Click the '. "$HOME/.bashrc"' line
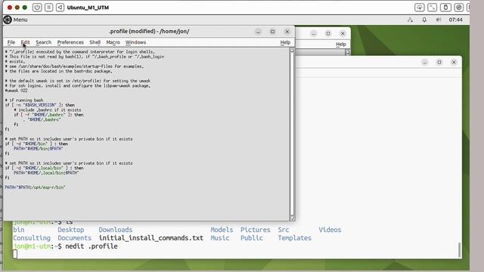The width and height of the screenshot is (484, 272). pos(42,119)
